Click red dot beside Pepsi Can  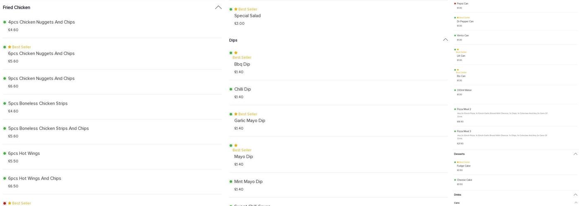tap(455, 4)
